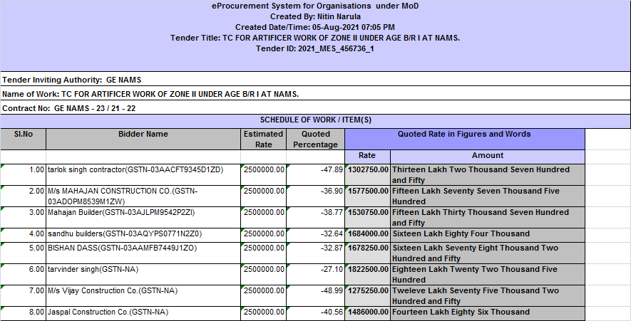Click the tarlok singh contractor bidder cell

pyautogui.click(x=143, y=174)
